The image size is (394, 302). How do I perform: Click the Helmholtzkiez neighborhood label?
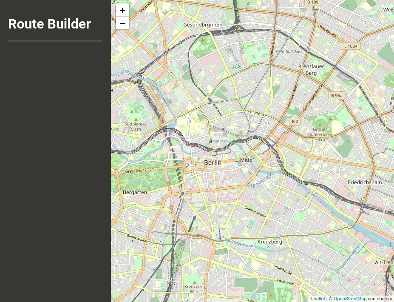coord(289,51)
